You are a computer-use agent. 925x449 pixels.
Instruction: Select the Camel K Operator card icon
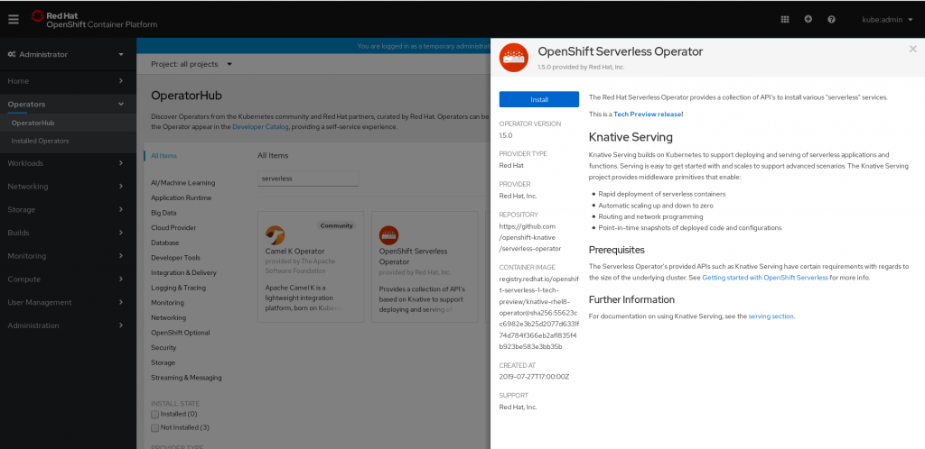pos(276,234)
